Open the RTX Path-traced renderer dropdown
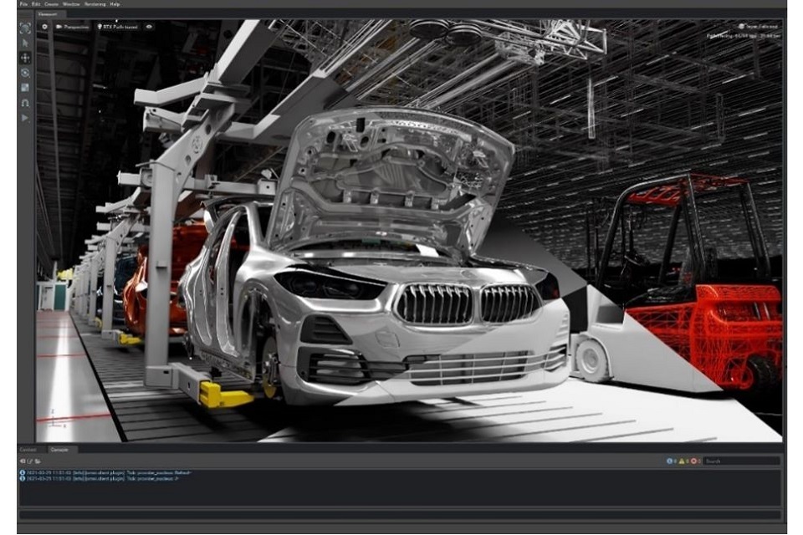This screenshot has width=803, height=535. point(118,27)
